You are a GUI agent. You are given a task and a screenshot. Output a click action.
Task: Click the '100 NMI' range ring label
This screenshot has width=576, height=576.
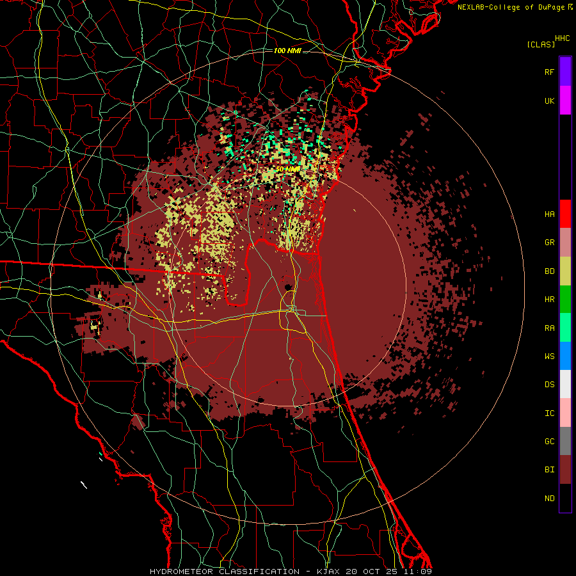point(287,51)
